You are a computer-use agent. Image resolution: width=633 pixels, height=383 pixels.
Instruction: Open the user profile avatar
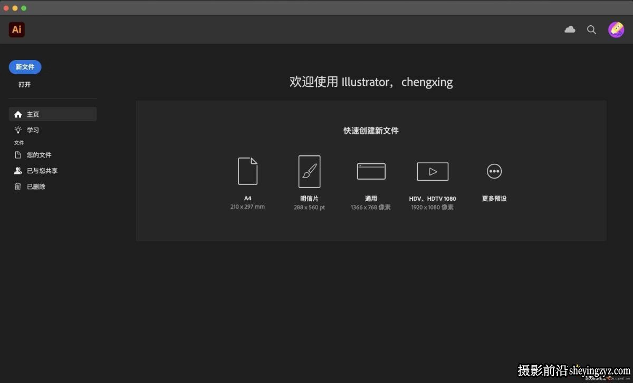click(x=616, y=30)
